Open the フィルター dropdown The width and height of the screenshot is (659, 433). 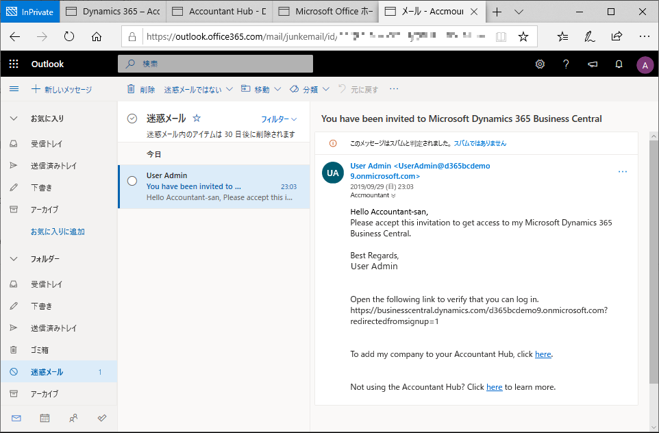click(279, 119)
